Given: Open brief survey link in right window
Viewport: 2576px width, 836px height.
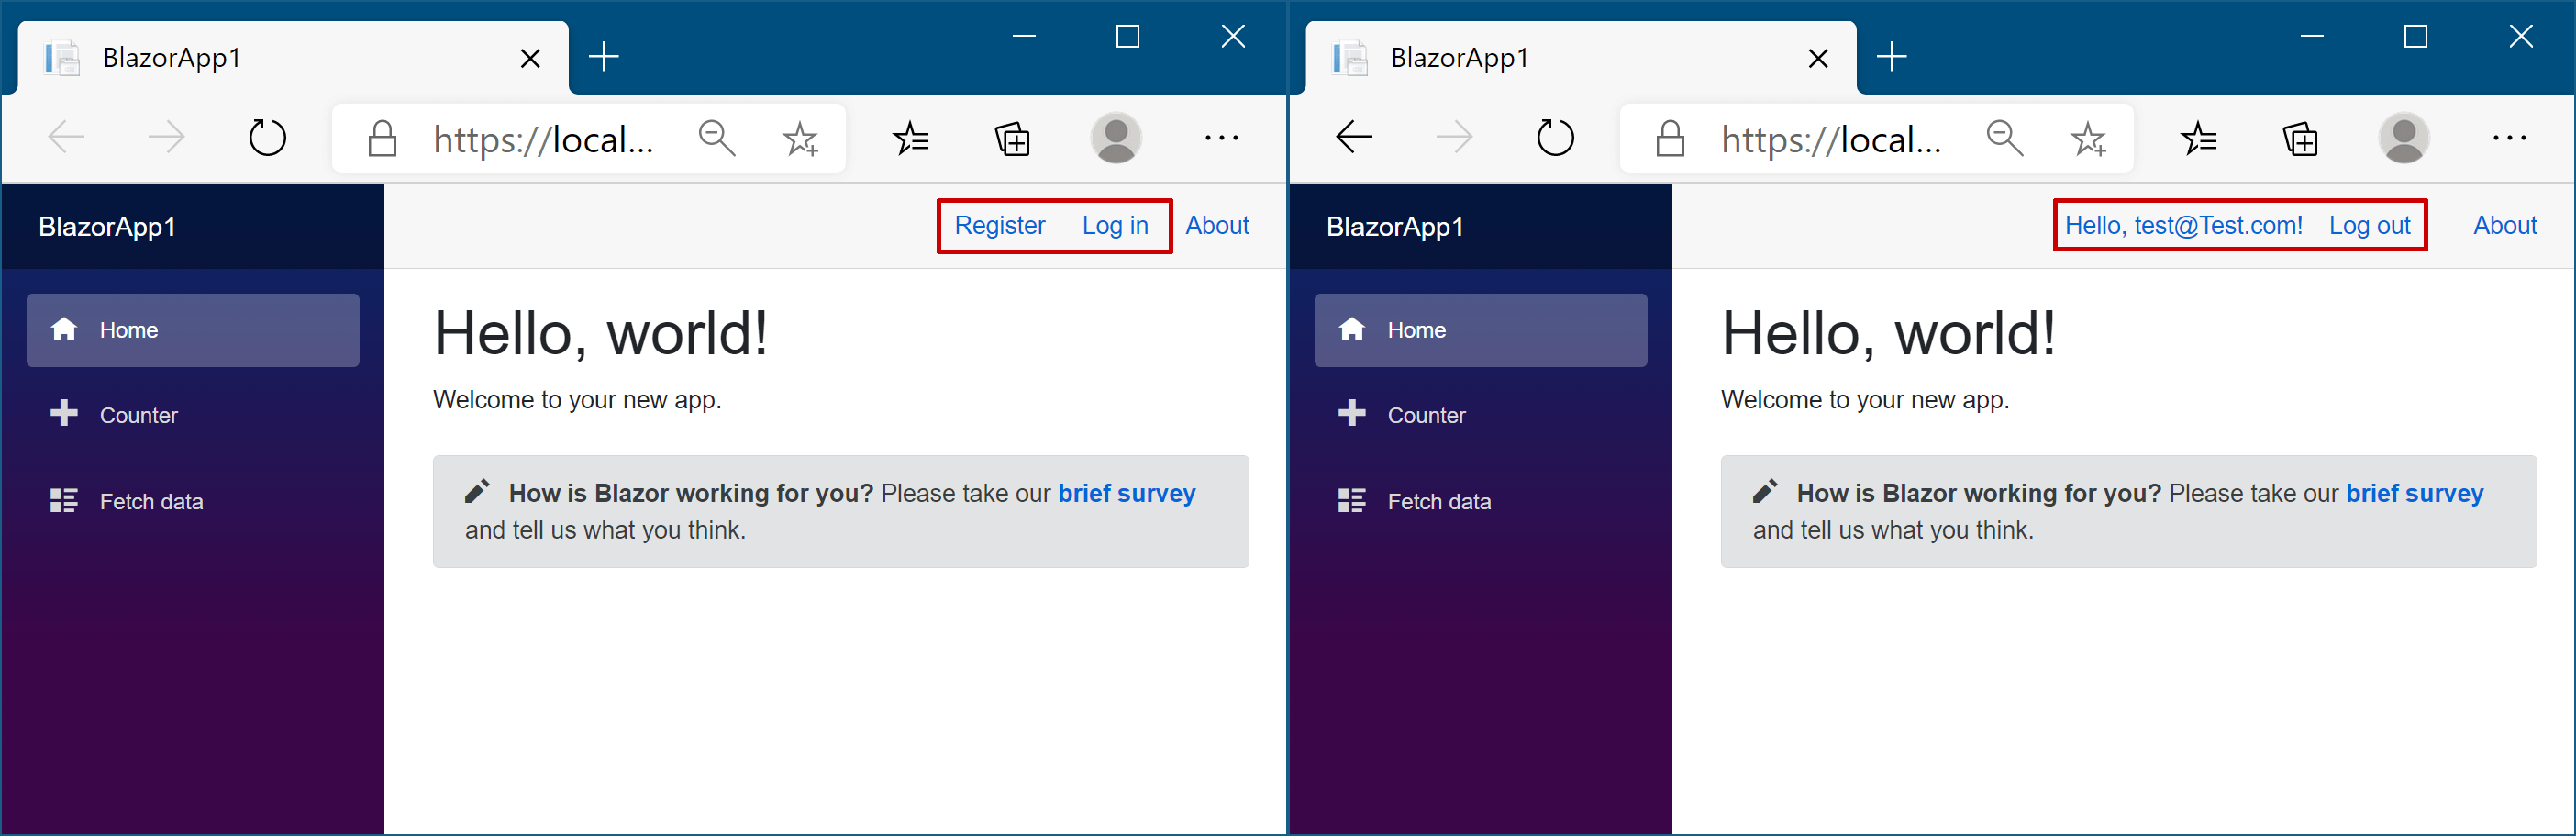Looking at the screenshot, I should pos(2415,493).
